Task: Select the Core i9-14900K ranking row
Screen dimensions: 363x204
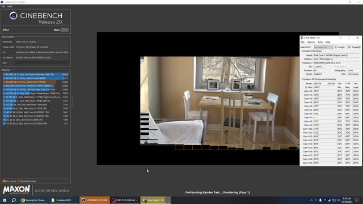Action: click(x=35, y=78)
